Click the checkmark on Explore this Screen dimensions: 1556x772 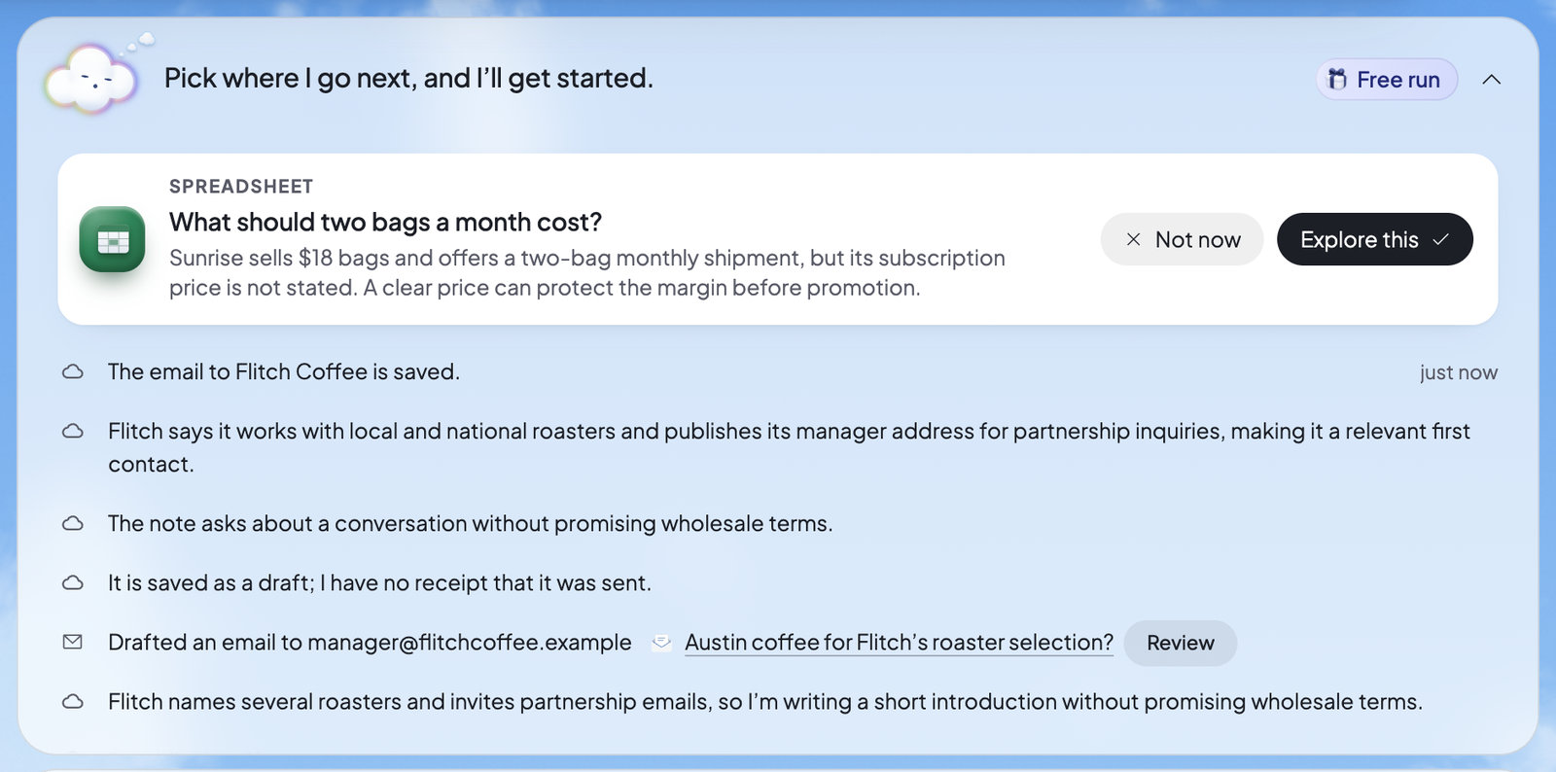pyautogui.click(x=1441, y=239)
